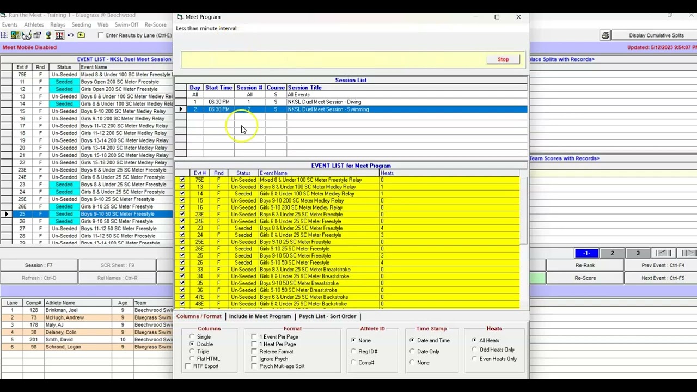Click the swim goggles icon in toolbar
The width and height of the screenshot is (697, 392).
(x=26, y=35)
